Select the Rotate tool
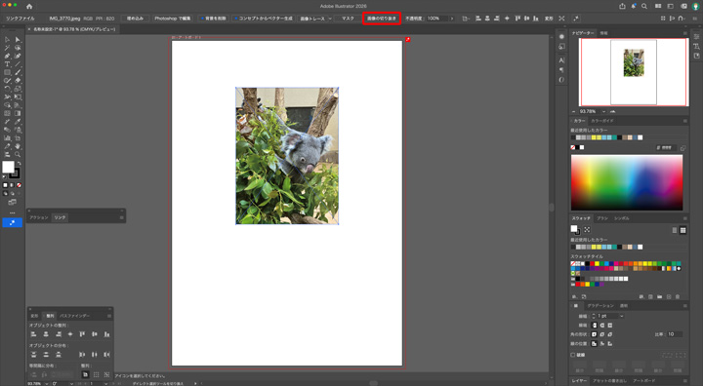This screenshot has height=386, width=703. pos(7,89)
